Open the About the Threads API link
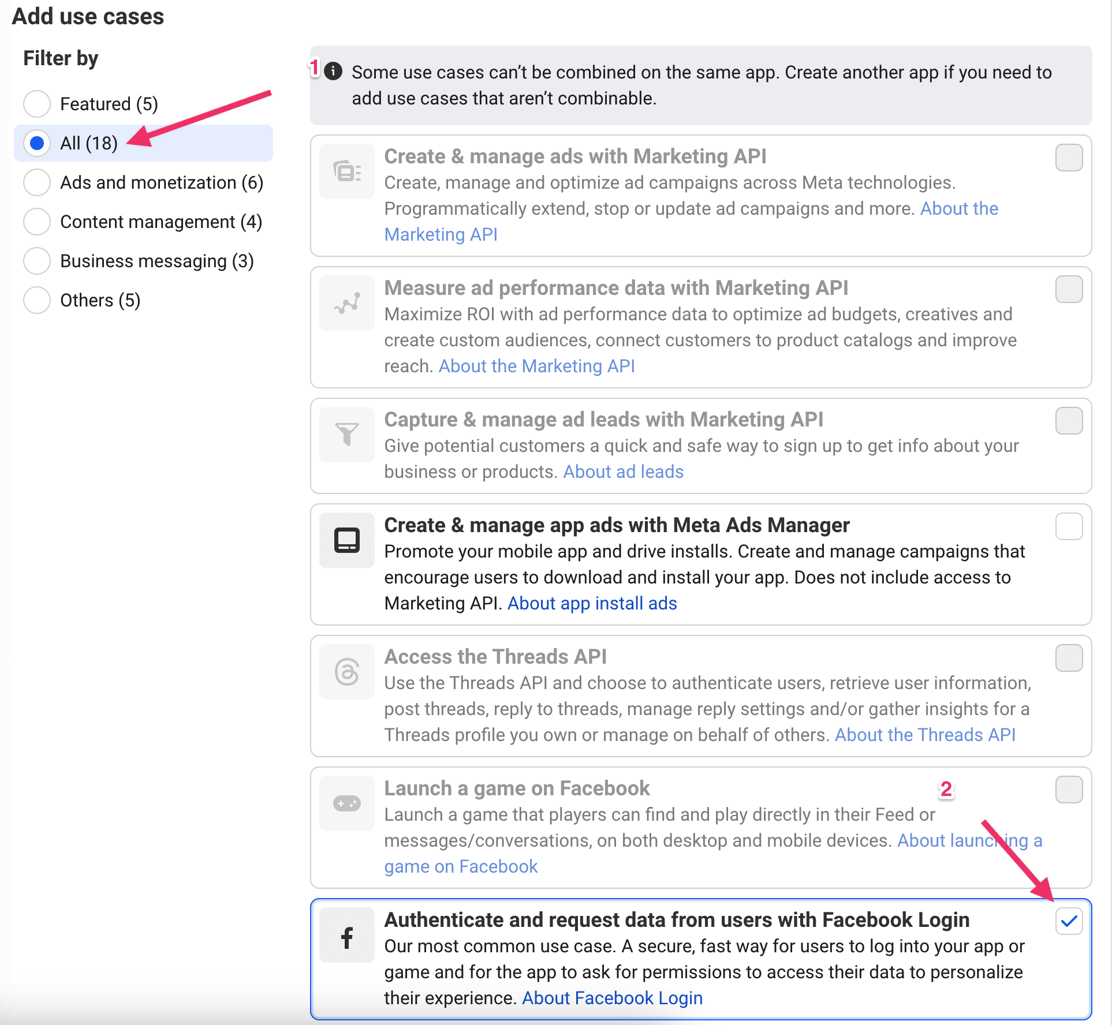The image size is (1112, 1025). [925, 735]
